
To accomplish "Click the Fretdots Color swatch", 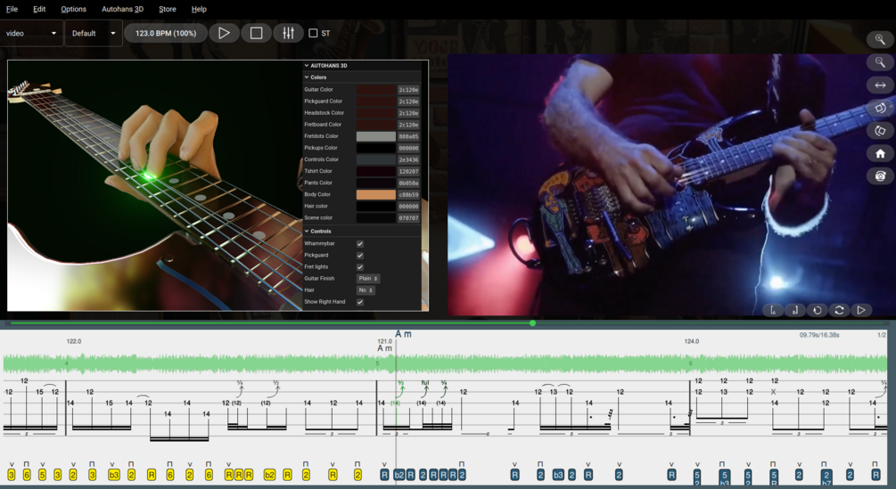I will (x=376, y=136).
